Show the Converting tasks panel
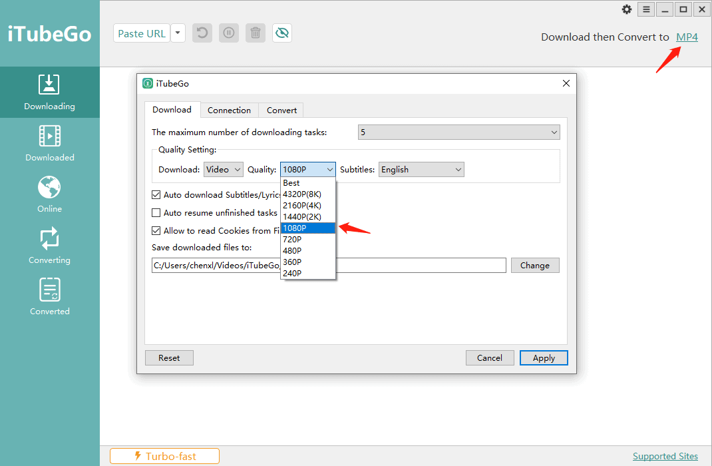The image size is (712, 466). (x=49, y=246)
